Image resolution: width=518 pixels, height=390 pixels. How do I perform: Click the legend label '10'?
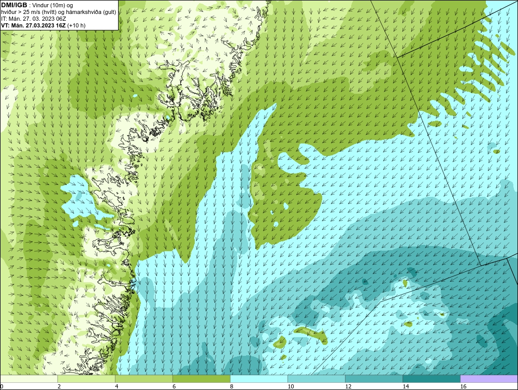coord(291,386)
